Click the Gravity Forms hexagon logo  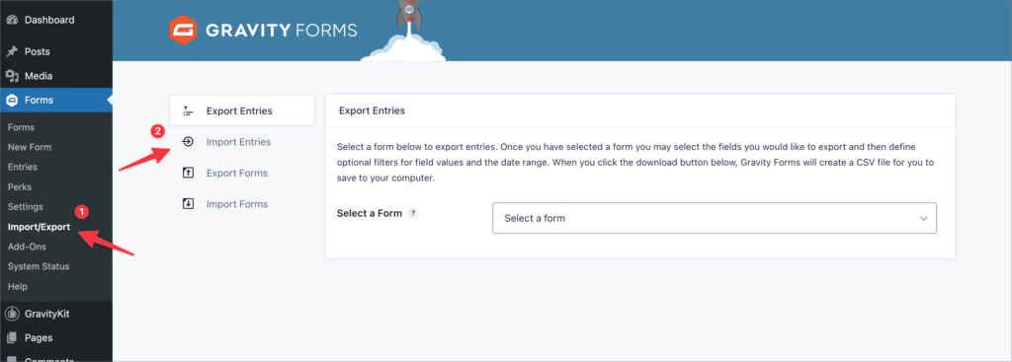[182, 31]
